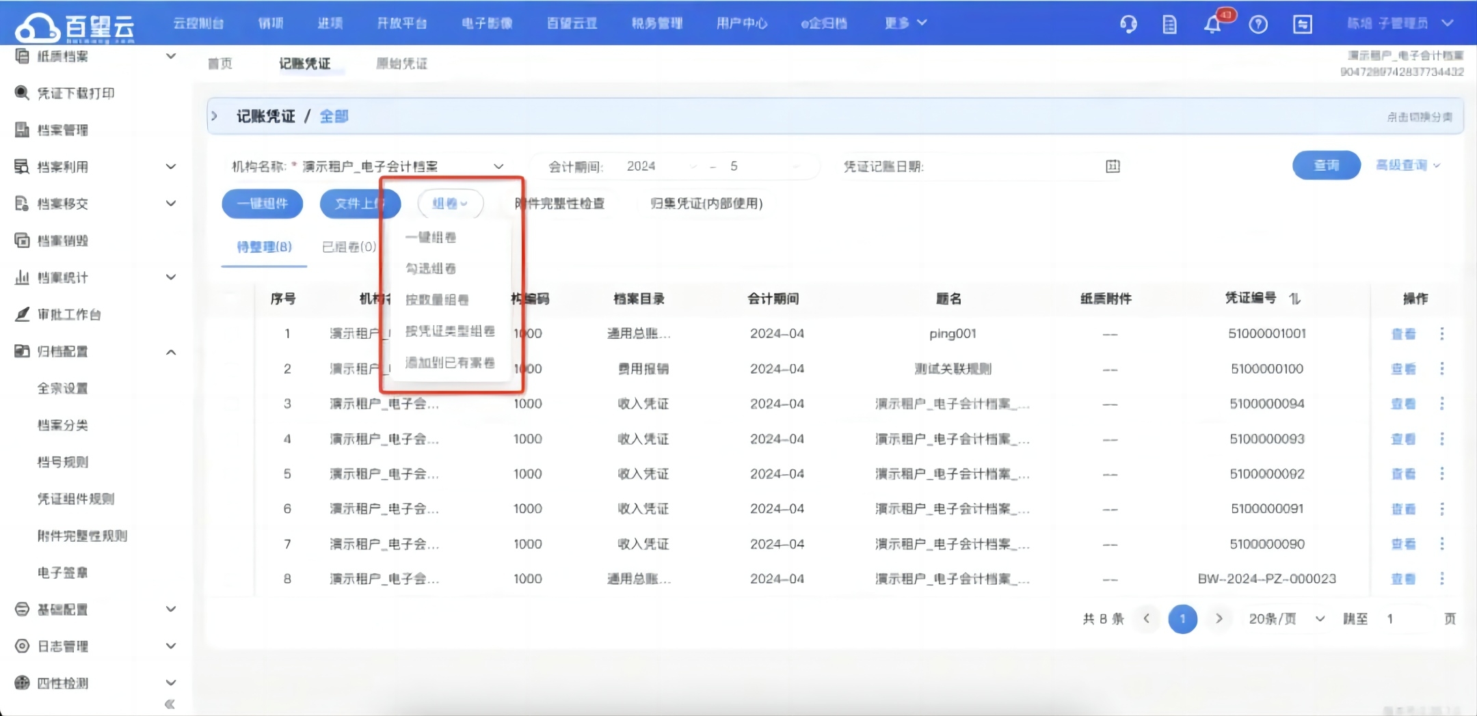
Task: Open more actions for row 5100000090
Action: tap(1441, 544)
